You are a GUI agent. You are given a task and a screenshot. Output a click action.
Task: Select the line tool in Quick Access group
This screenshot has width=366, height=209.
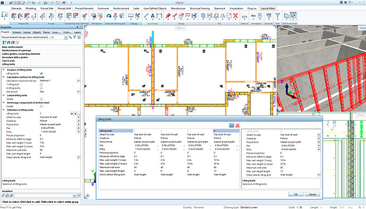coord(146,16)
